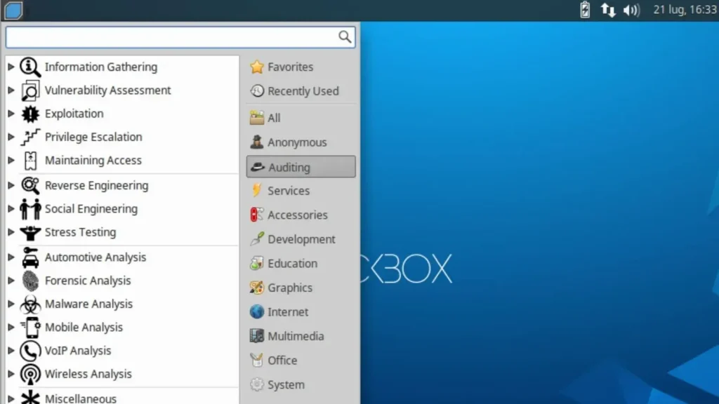
Task: Click the Exploitation burst icon
Action: pos(30,114)
